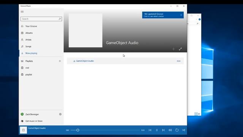Click the Albums icon in sidebar

pyautogui.click(x=22, y=33)
